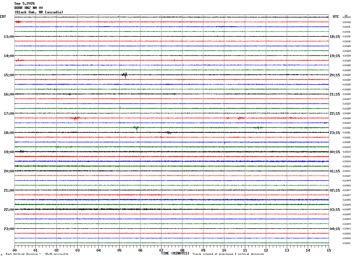Click the 05 minute tick label
Screen dimensions: 352x258
pyautogui.click(x=119, y=250)
